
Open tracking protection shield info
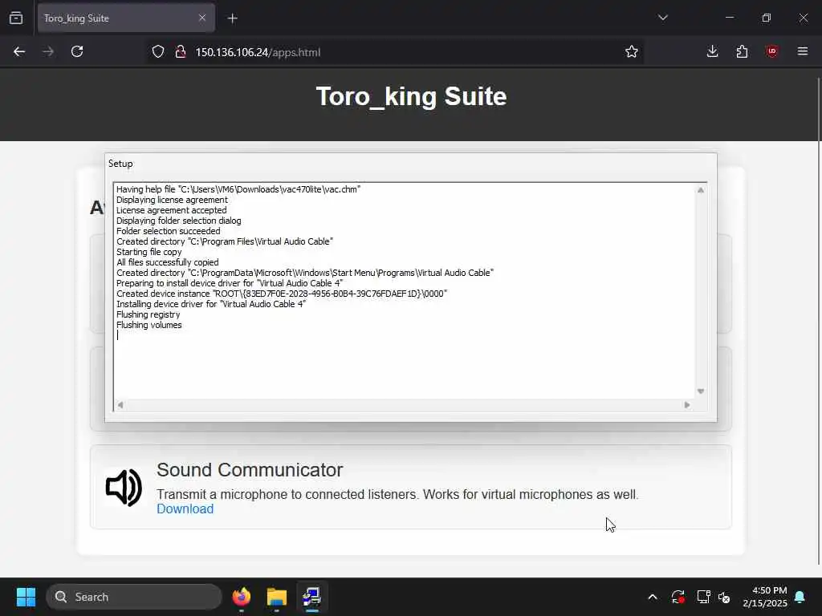click(x=158, y=52)
